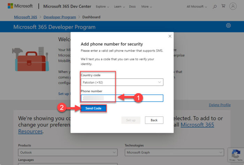Open the Products Outlook dropdown
The image size is (244, 165).
coord(68,152)
